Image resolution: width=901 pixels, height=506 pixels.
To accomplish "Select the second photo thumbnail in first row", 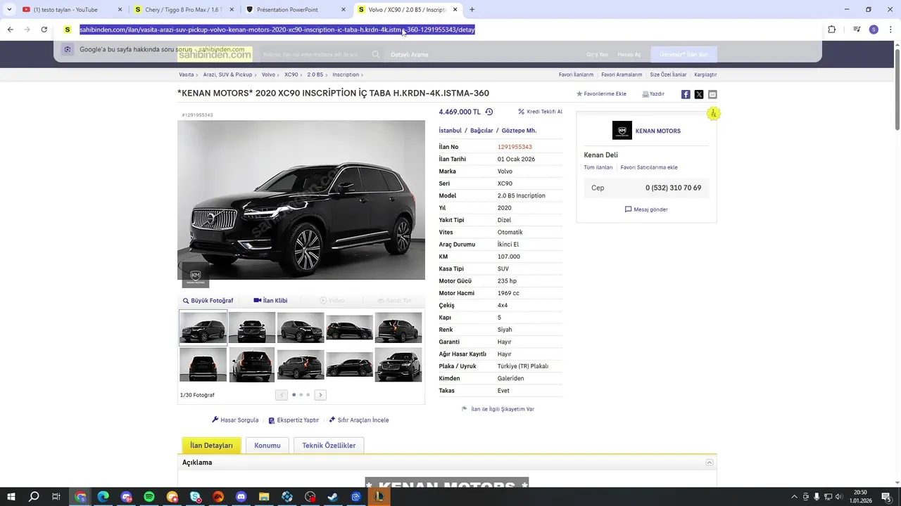I will (x=252, y=327).
